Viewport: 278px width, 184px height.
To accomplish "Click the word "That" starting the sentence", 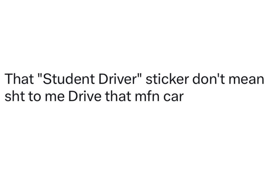I will pos(19,79).
